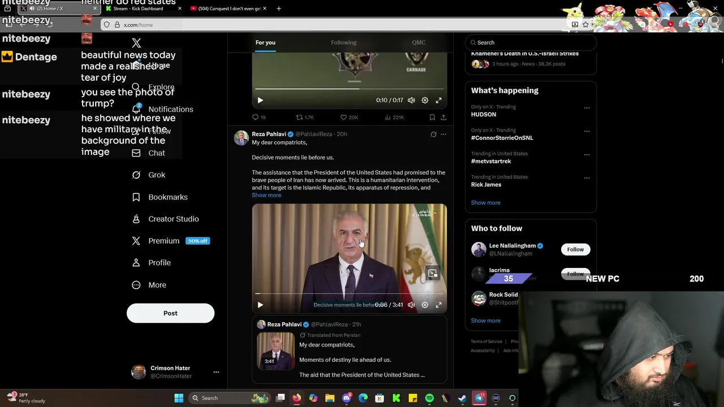The height and width of the screenshot is (407, 724).
Task: Like the post with 20K likes
Action: 349,117
